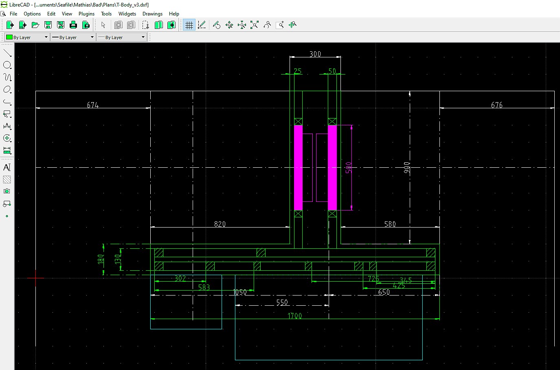This screenshot has height=370, width=560.
Task: Select the Text tool in sidebar
Action: (x=7, y=167)
